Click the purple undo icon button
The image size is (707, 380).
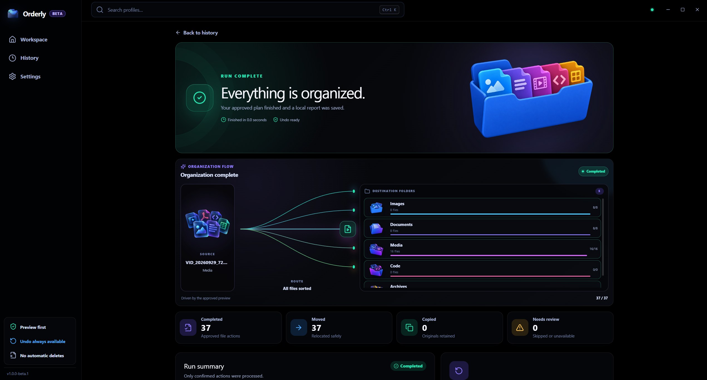(459, 371)
